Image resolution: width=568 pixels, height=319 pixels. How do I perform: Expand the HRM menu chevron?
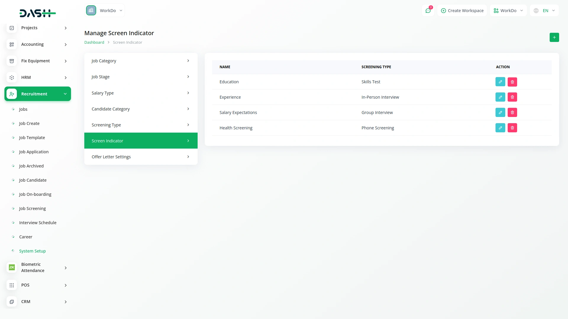(x=66, y=78)
